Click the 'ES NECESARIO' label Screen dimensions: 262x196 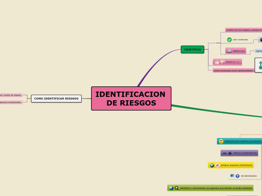coord(249,176)
